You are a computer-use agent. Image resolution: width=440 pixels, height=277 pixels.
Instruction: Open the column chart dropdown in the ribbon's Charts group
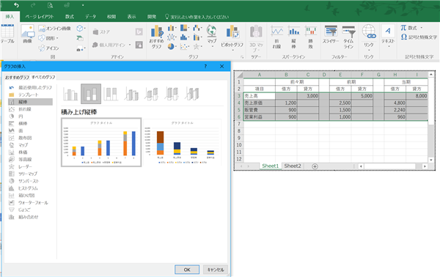[172, 28]
